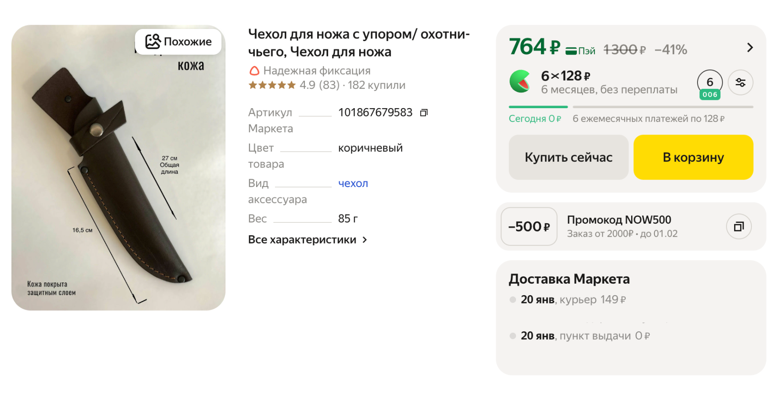Open the Доставка Маркета section
Image resolution: width=776 pixels, height=406 pixels.
(x=569, y=278)
